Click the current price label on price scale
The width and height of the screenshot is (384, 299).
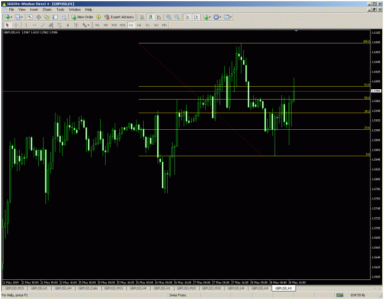pos(376,91)
